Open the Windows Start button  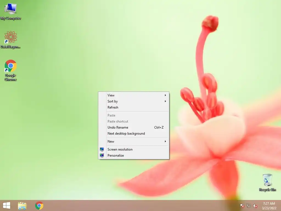7,206
